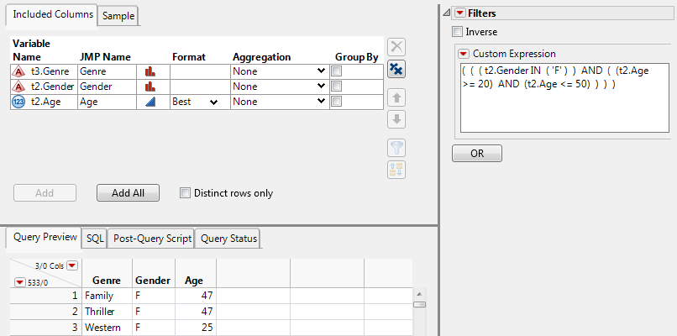677x336 pixels.
Task: Open the Custom Expression red triangle menu
Action: [x=463, y=54]
